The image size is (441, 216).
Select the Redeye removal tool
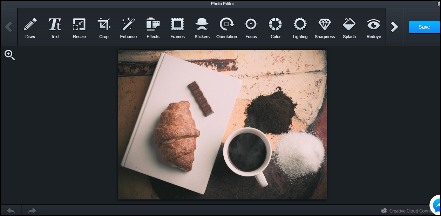pos(373,27)
